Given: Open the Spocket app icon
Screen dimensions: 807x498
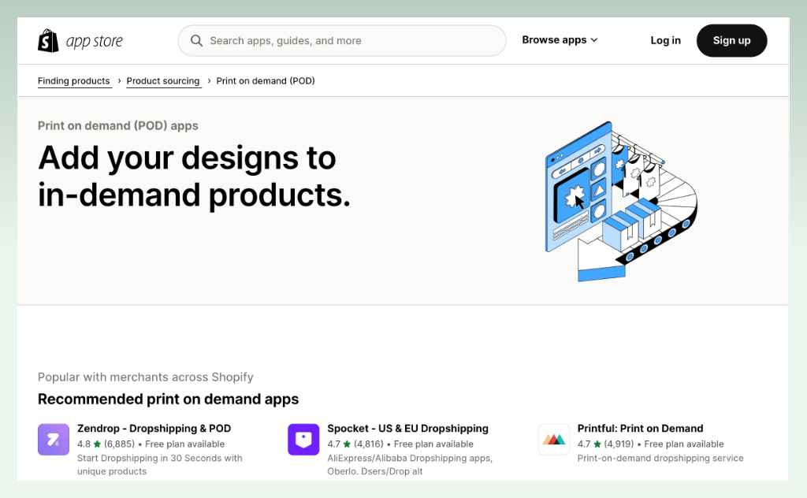Looking at the screenshot, I should click(x=303, y=440).
